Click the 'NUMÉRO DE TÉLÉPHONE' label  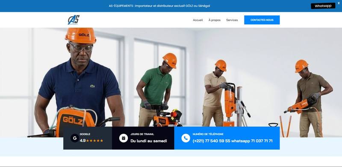coord(208,134)
